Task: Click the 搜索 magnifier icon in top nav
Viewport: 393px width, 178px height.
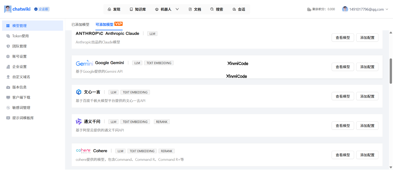Action: pos(212,9)
